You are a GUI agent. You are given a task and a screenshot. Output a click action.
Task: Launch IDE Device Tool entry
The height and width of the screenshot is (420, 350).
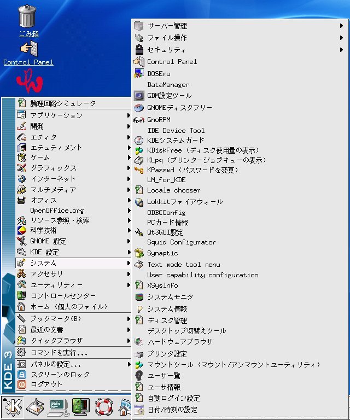coord(240,131)
